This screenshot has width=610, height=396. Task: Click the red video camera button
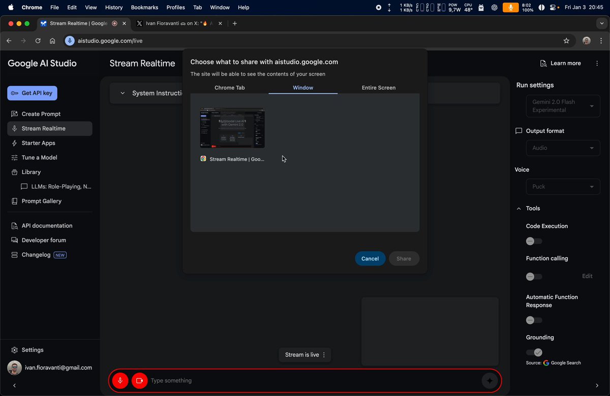coord(139,380)
